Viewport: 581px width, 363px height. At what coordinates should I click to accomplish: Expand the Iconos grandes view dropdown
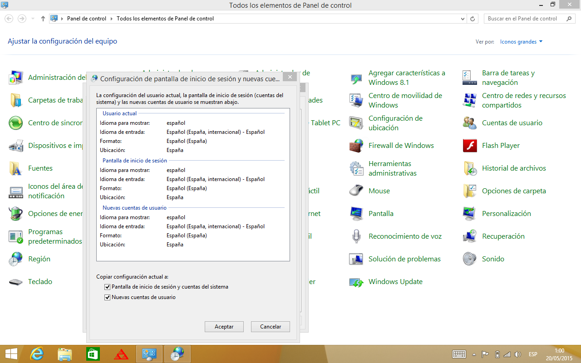click(x=521, y=42)
